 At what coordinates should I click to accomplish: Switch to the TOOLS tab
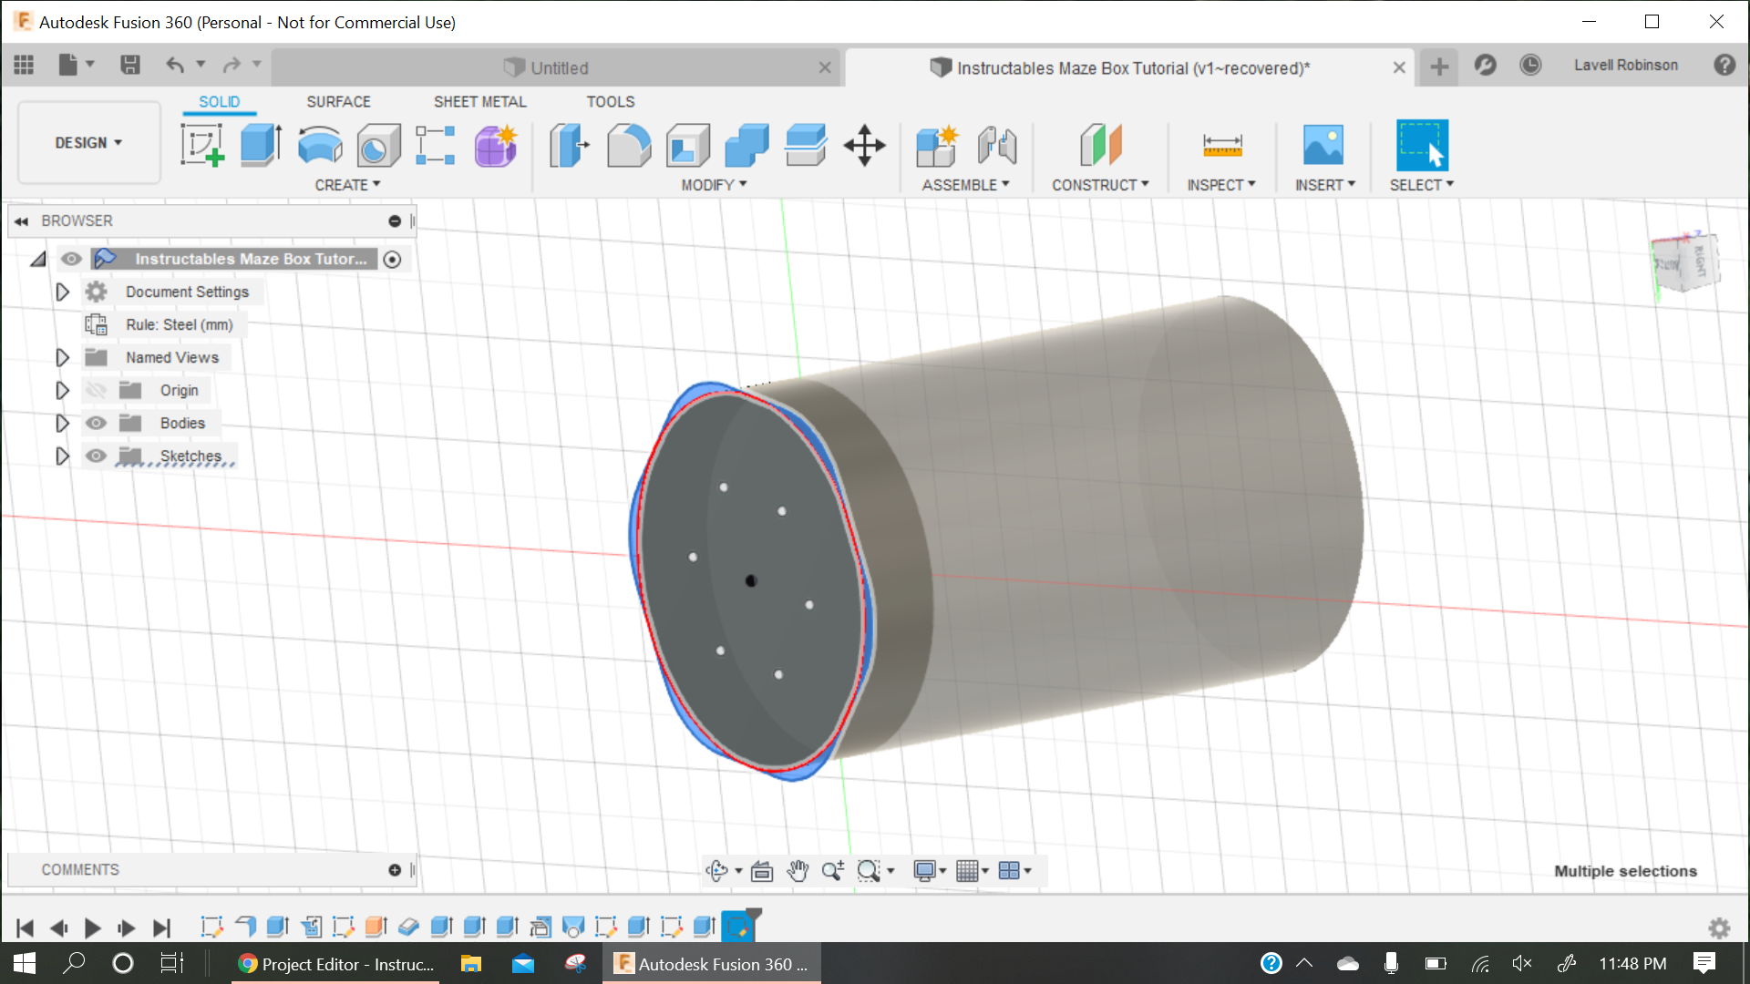tap(610, 102)
